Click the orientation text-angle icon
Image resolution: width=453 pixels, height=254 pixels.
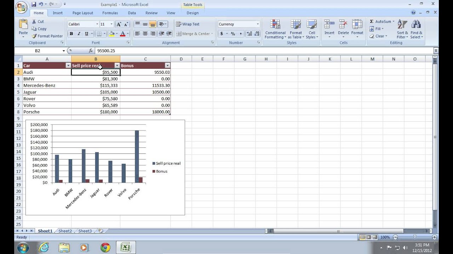(x=162, y=24)
